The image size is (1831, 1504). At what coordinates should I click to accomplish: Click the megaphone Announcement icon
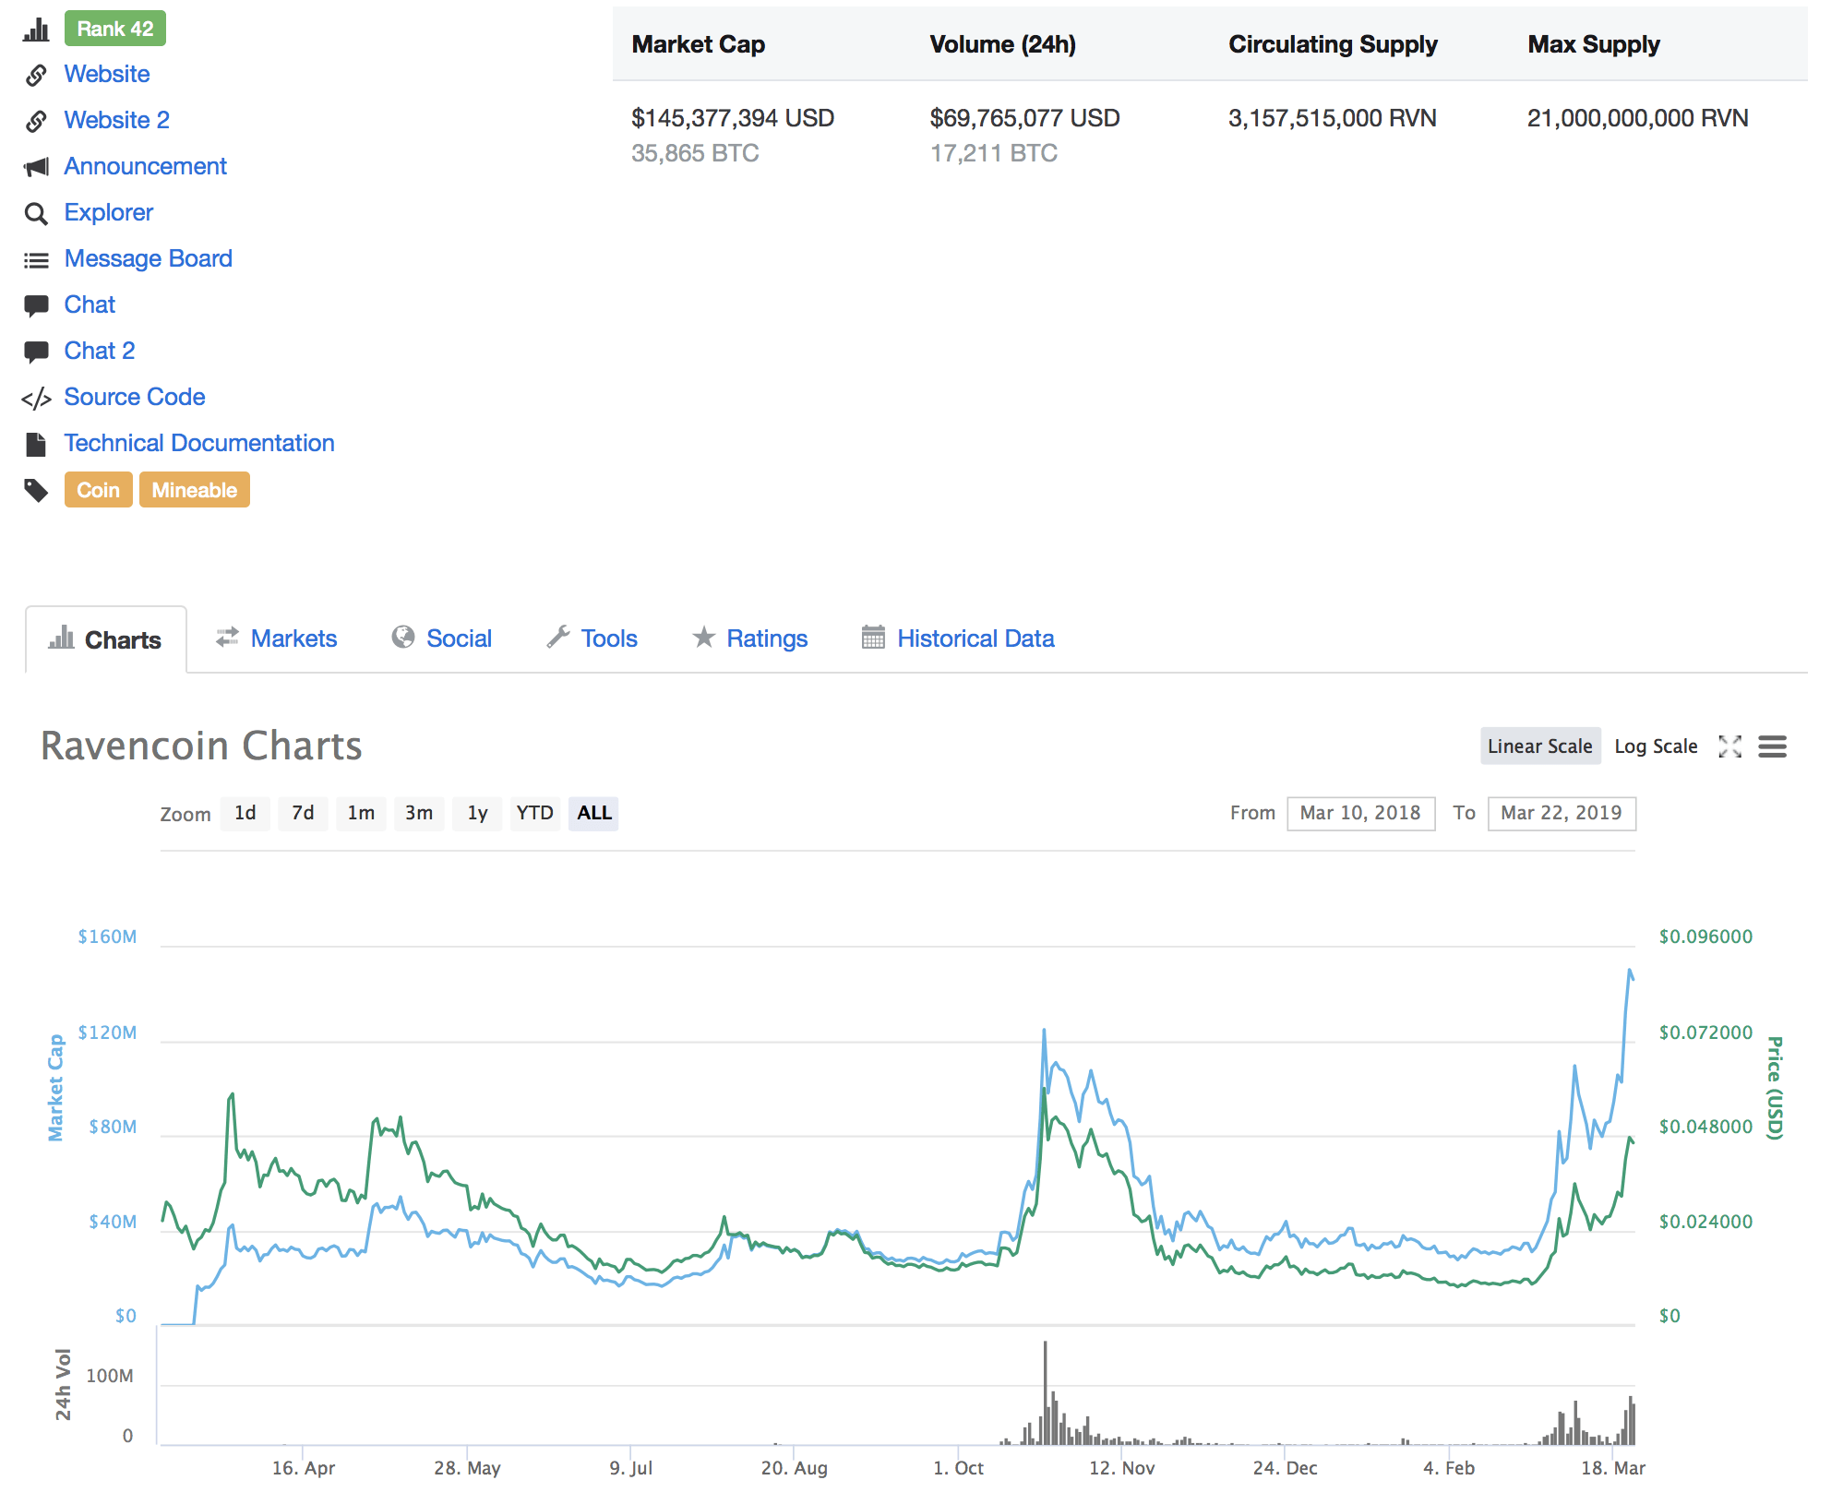[36, 167]
